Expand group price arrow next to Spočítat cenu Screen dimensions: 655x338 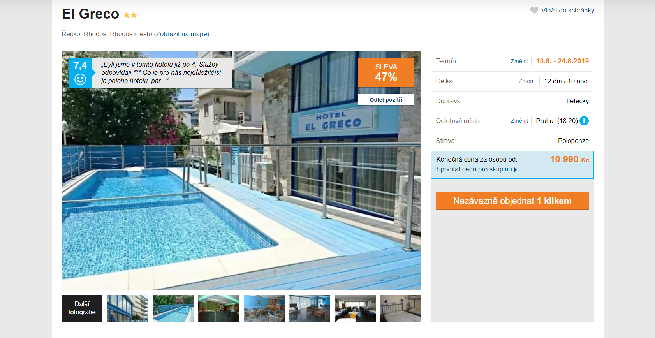coord(516,170)
